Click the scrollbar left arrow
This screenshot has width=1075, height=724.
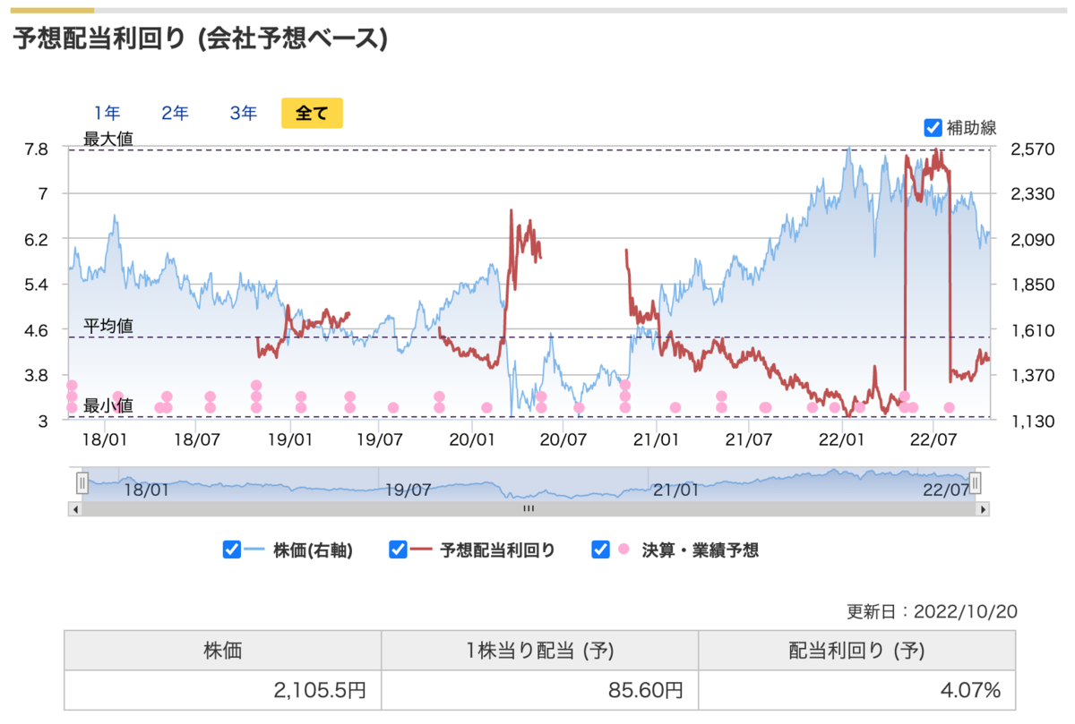[75, 508]
